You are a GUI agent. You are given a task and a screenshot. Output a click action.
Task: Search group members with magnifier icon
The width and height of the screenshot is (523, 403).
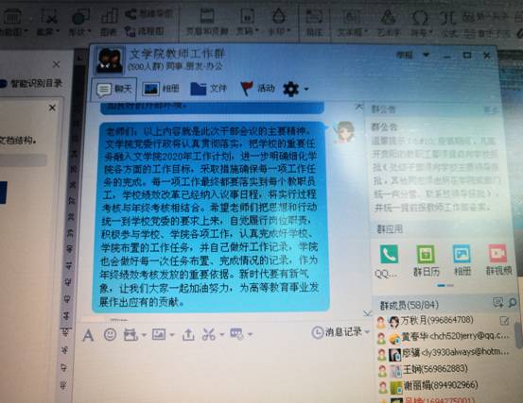[x=513, y=302]
